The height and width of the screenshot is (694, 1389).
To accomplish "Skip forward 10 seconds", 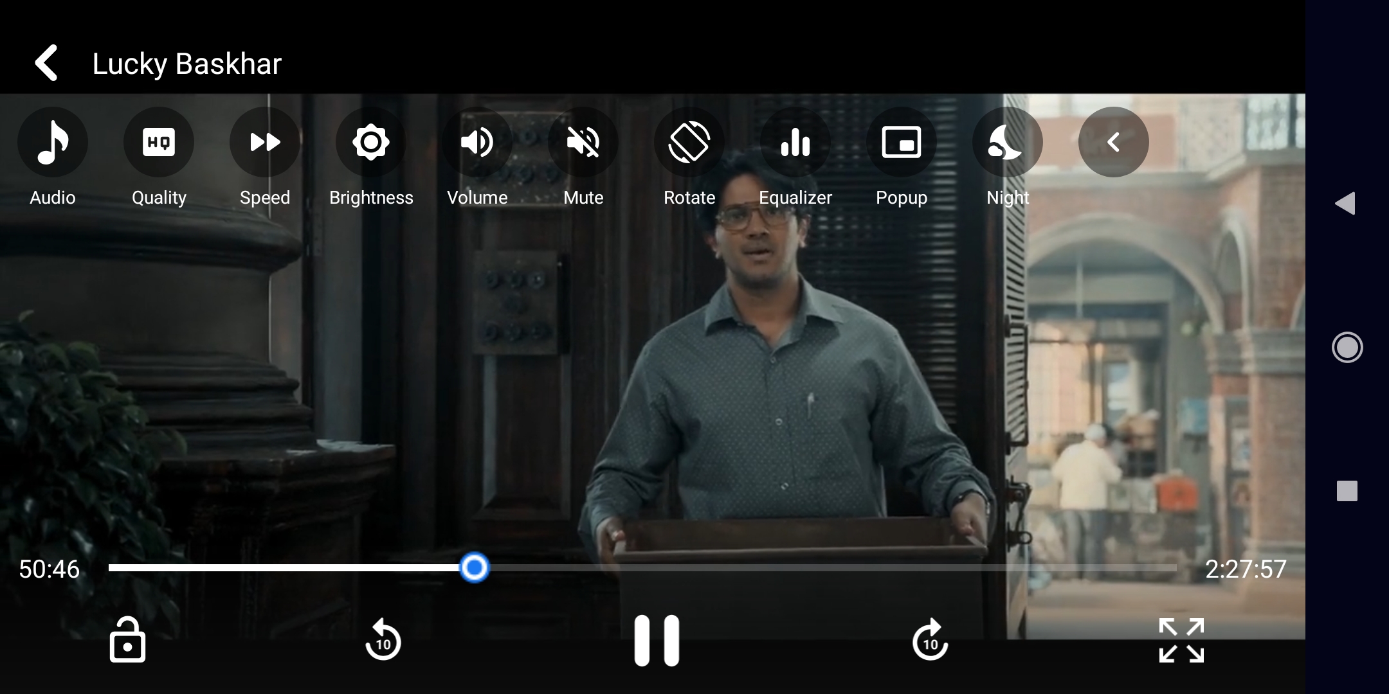I will tap(930, 640).
